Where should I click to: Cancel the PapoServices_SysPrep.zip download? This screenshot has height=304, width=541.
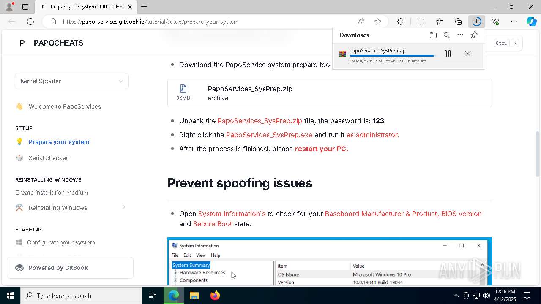coord(468,54)
